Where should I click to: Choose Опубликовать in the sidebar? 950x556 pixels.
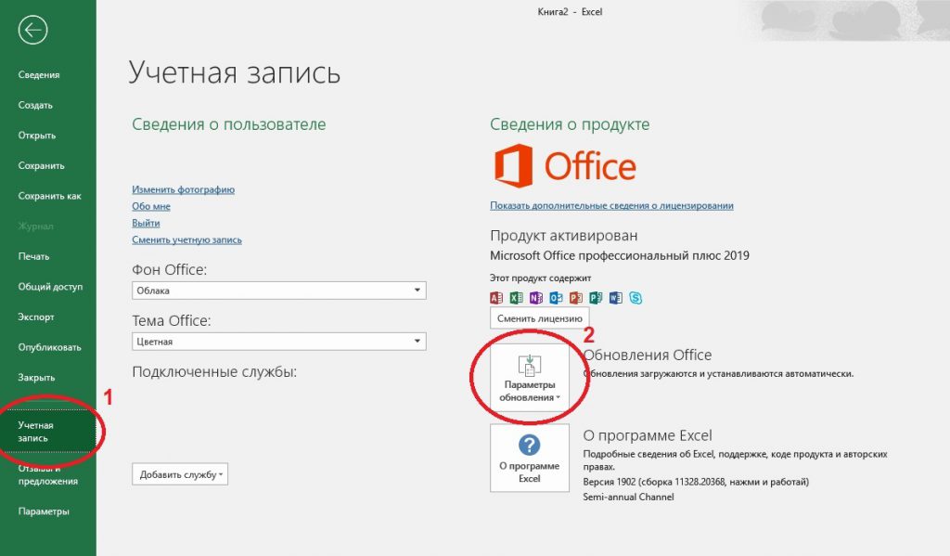click(50, 347)
